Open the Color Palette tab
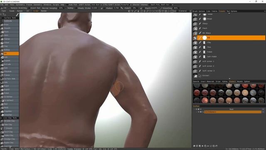Screen dimensions: 266x150 point(212,11)
